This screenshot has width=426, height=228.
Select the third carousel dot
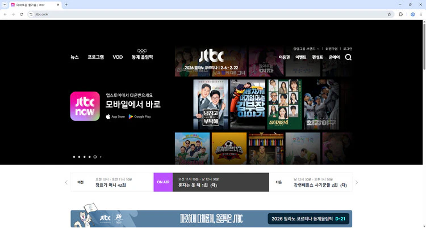[x=84, y=157]
